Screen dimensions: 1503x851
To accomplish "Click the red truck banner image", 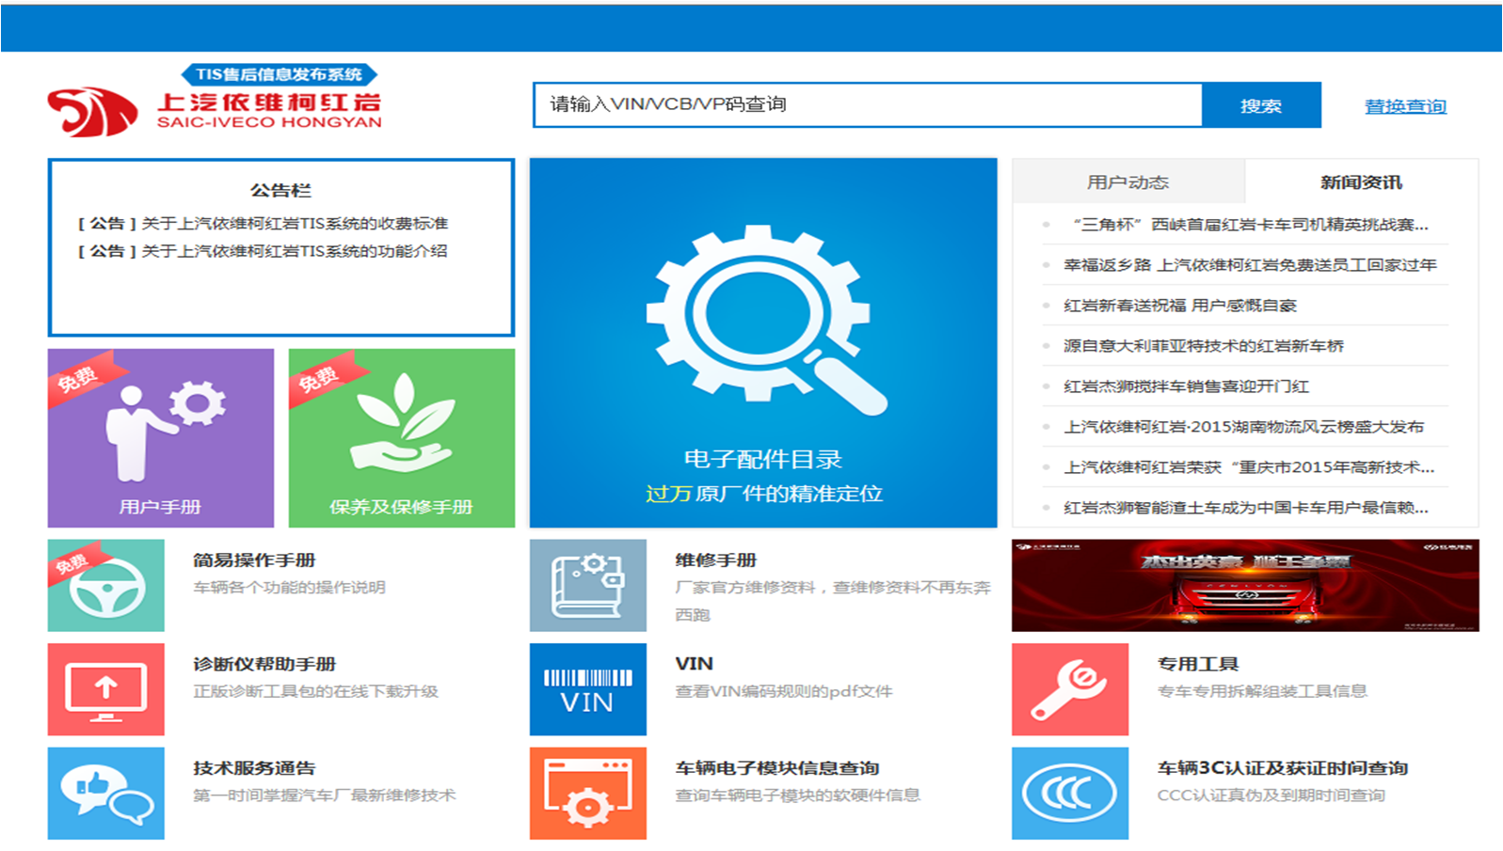I will click(1244, 585).
